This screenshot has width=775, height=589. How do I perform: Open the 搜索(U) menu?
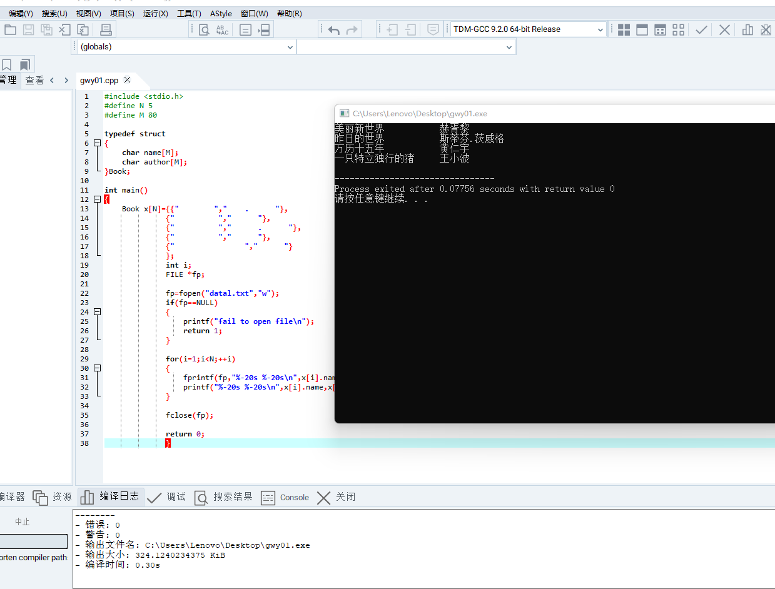54,13
